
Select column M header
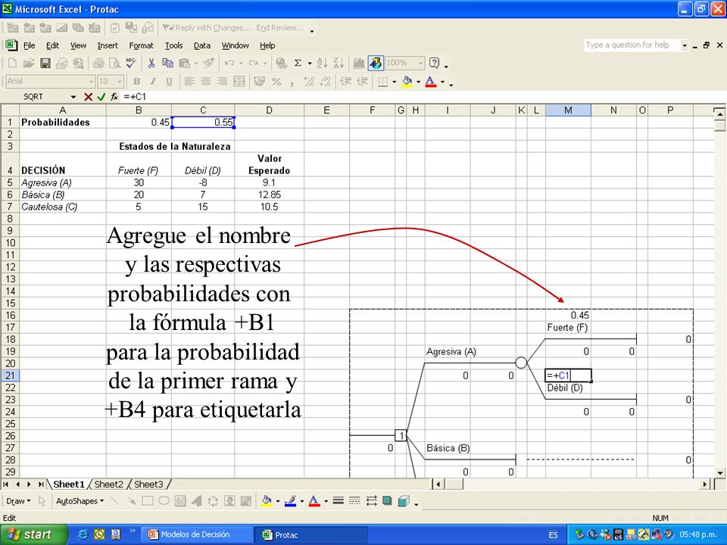[x=568, y=111]
